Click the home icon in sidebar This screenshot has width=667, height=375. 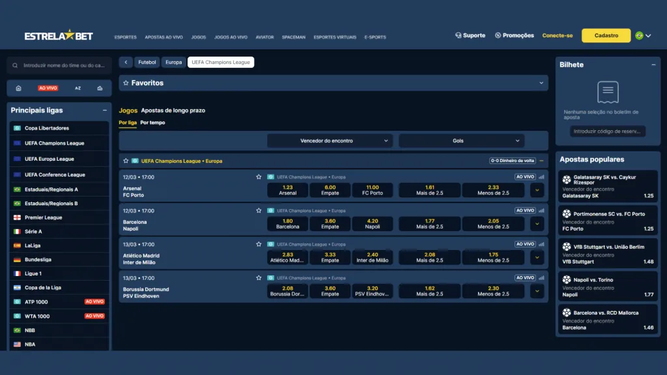[18, 88]
